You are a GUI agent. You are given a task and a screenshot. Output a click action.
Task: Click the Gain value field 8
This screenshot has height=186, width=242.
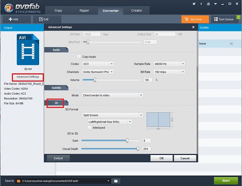point(146,141)
